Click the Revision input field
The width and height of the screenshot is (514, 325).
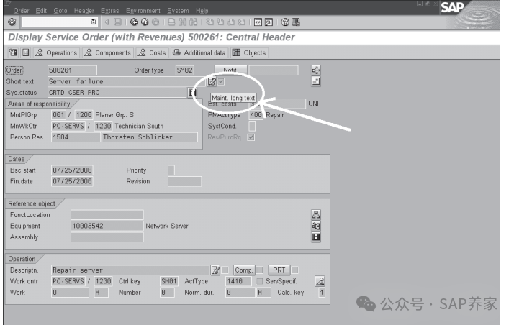pyautogui.click(x=184, y=181)
